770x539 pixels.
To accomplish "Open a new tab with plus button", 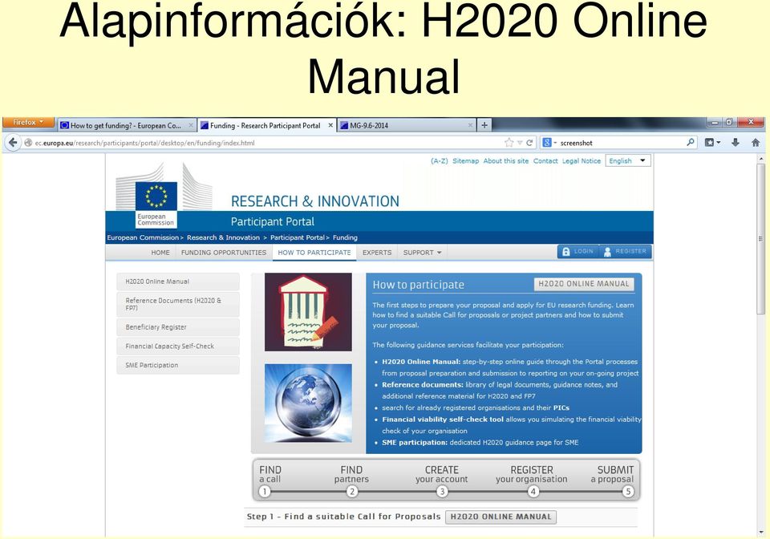I will click(x=484, y=125).
